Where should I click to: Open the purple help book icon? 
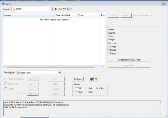pos(91,79)
